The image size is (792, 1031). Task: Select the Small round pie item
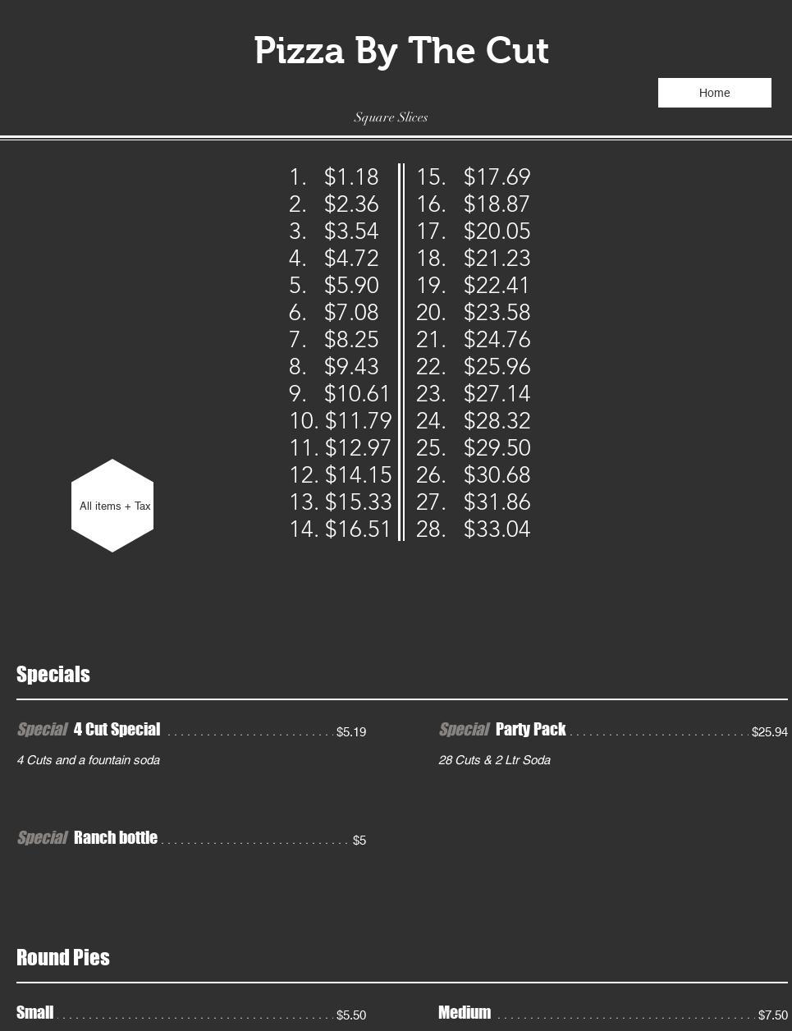click(35, 1013)
